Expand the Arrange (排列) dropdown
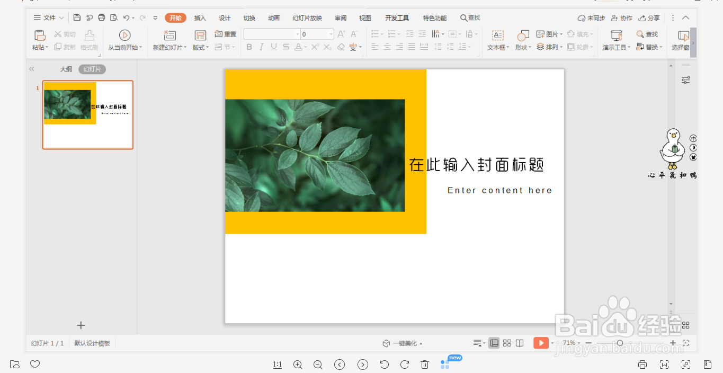This screenshot has width=723, height=373. point(561,47)
